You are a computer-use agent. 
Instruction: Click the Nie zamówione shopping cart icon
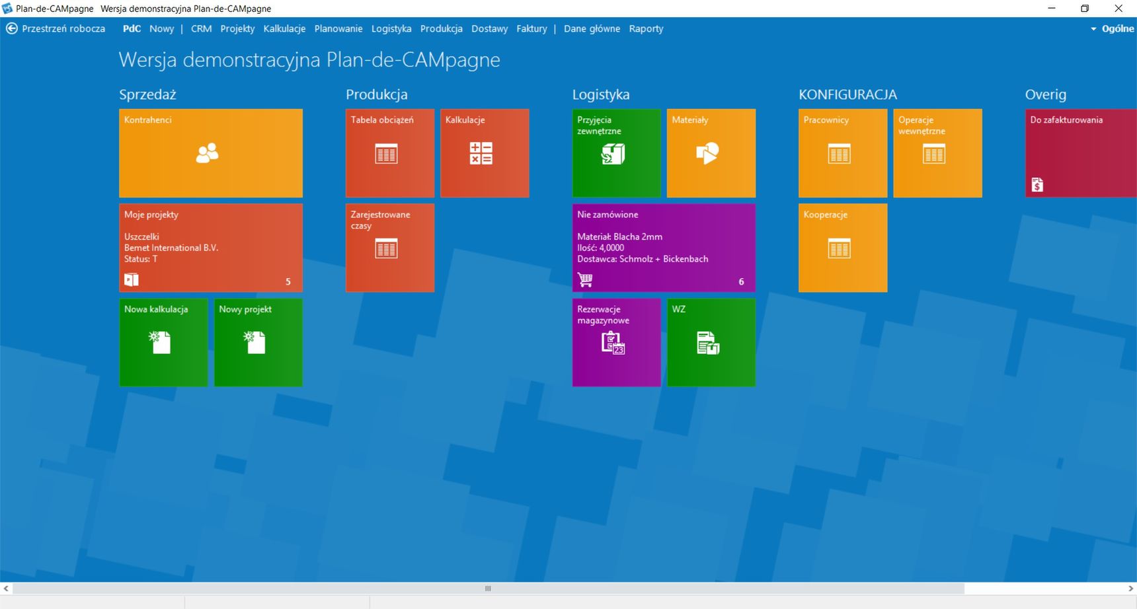click(585, 280)
